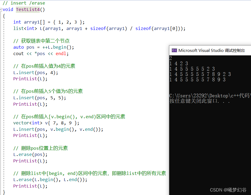Click the line 'int array1[] = { 1, 2, 3 };'
This screenshot has height=195, width=251.
[x=49, y=22]
